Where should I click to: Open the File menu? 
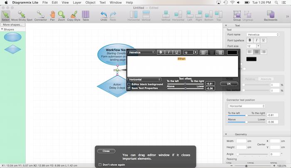(45, 2)
